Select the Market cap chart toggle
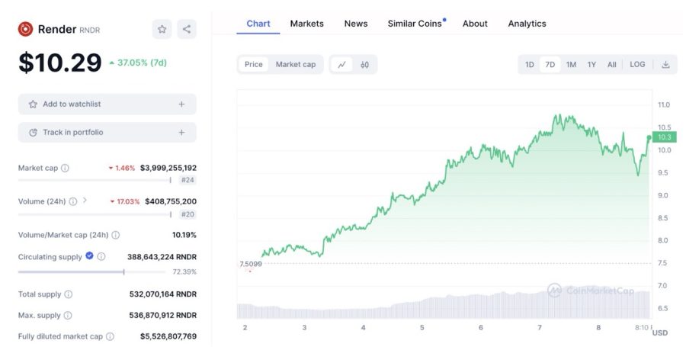 296,64
